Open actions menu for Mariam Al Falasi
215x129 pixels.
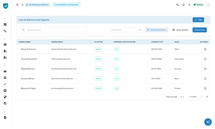205,88
